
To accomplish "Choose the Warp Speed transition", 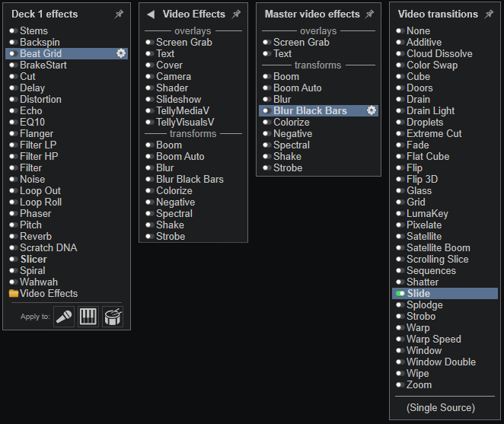I will coord(434,340).
